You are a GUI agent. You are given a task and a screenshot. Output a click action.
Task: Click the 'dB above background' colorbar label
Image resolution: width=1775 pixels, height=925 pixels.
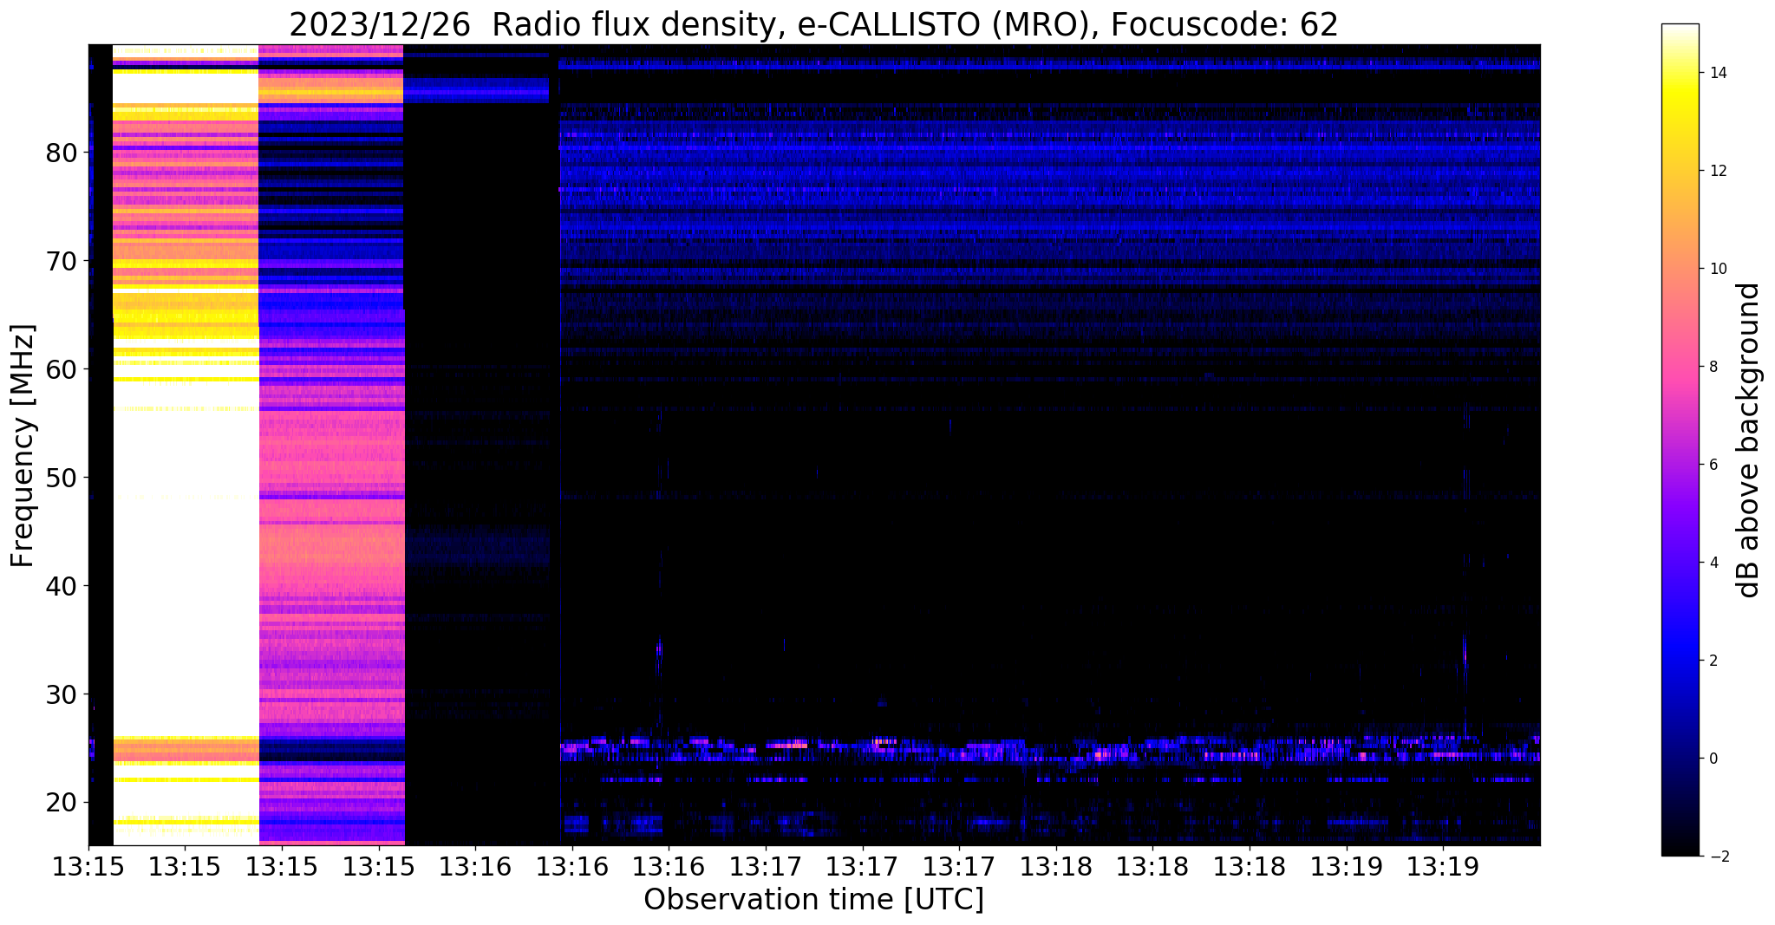(x=1749, y=440)
